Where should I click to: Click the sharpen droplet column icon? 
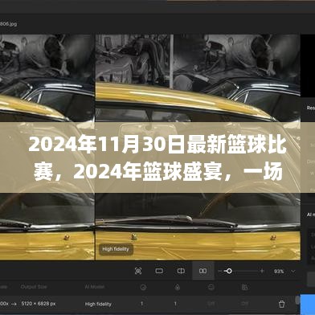(x=178, y=288)
